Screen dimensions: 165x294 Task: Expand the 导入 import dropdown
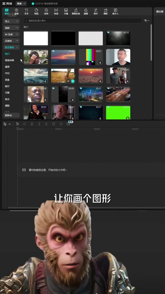click(11, 21)
